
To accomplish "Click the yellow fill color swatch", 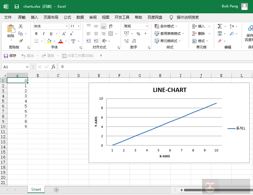I will pos(49,41).
